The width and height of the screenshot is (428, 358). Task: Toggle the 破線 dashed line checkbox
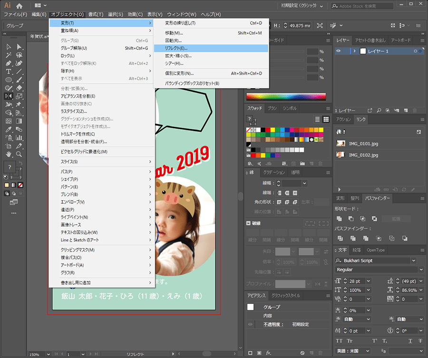248,223
